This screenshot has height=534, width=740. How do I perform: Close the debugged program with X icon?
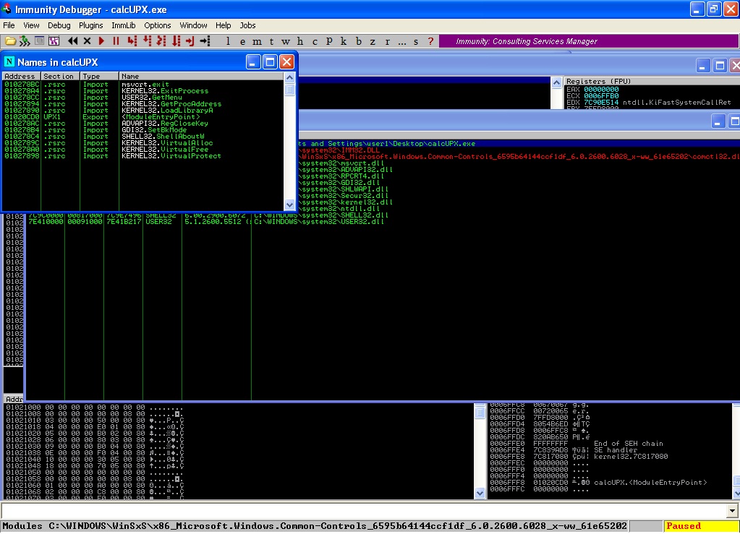88,41
